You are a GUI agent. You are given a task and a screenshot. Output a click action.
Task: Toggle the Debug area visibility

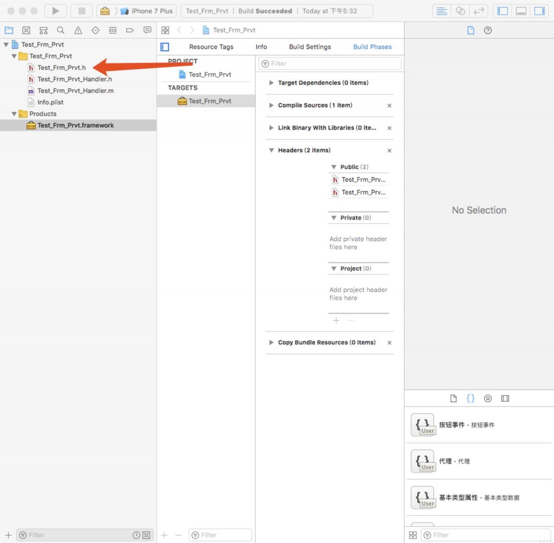click(x=521, y=11)
